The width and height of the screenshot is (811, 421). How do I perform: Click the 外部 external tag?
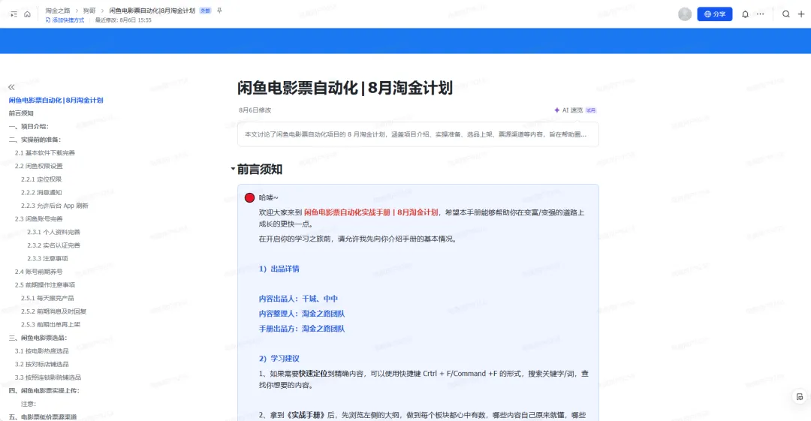205,11
